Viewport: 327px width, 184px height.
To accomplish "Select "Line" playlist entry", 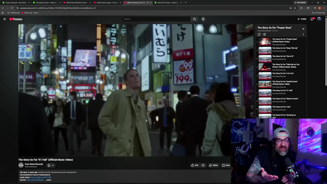I will coord(281,109).
